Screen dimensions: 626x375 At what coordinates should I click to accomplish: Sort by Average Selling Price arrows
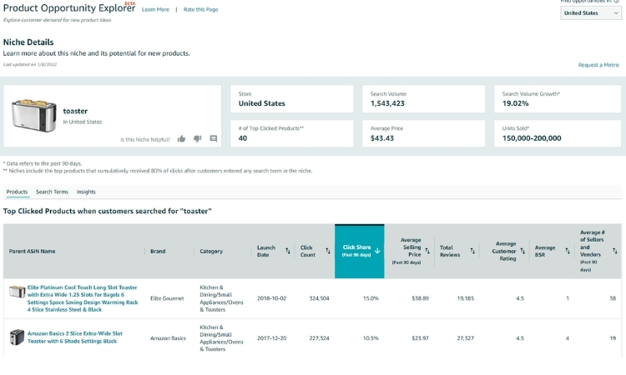(x=427, y=251)
